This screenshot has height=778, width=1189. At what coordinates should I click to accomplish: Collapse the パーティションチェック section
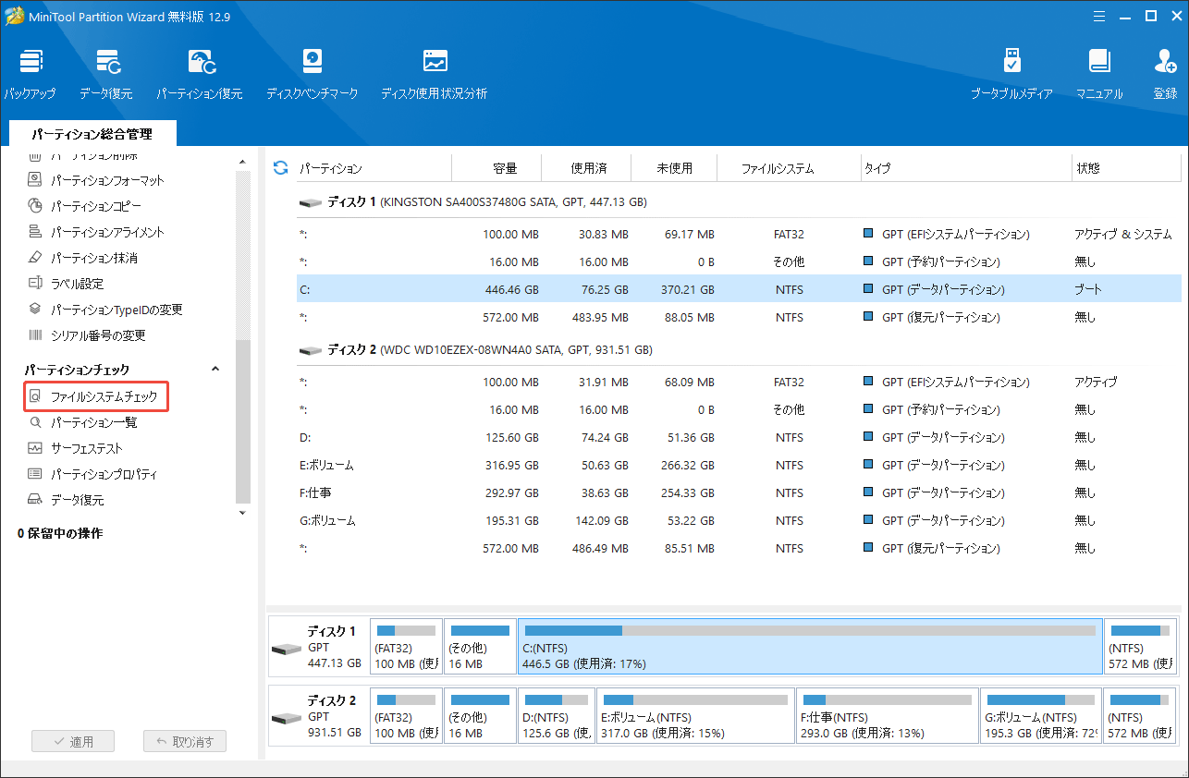click(x=215, y=370)
